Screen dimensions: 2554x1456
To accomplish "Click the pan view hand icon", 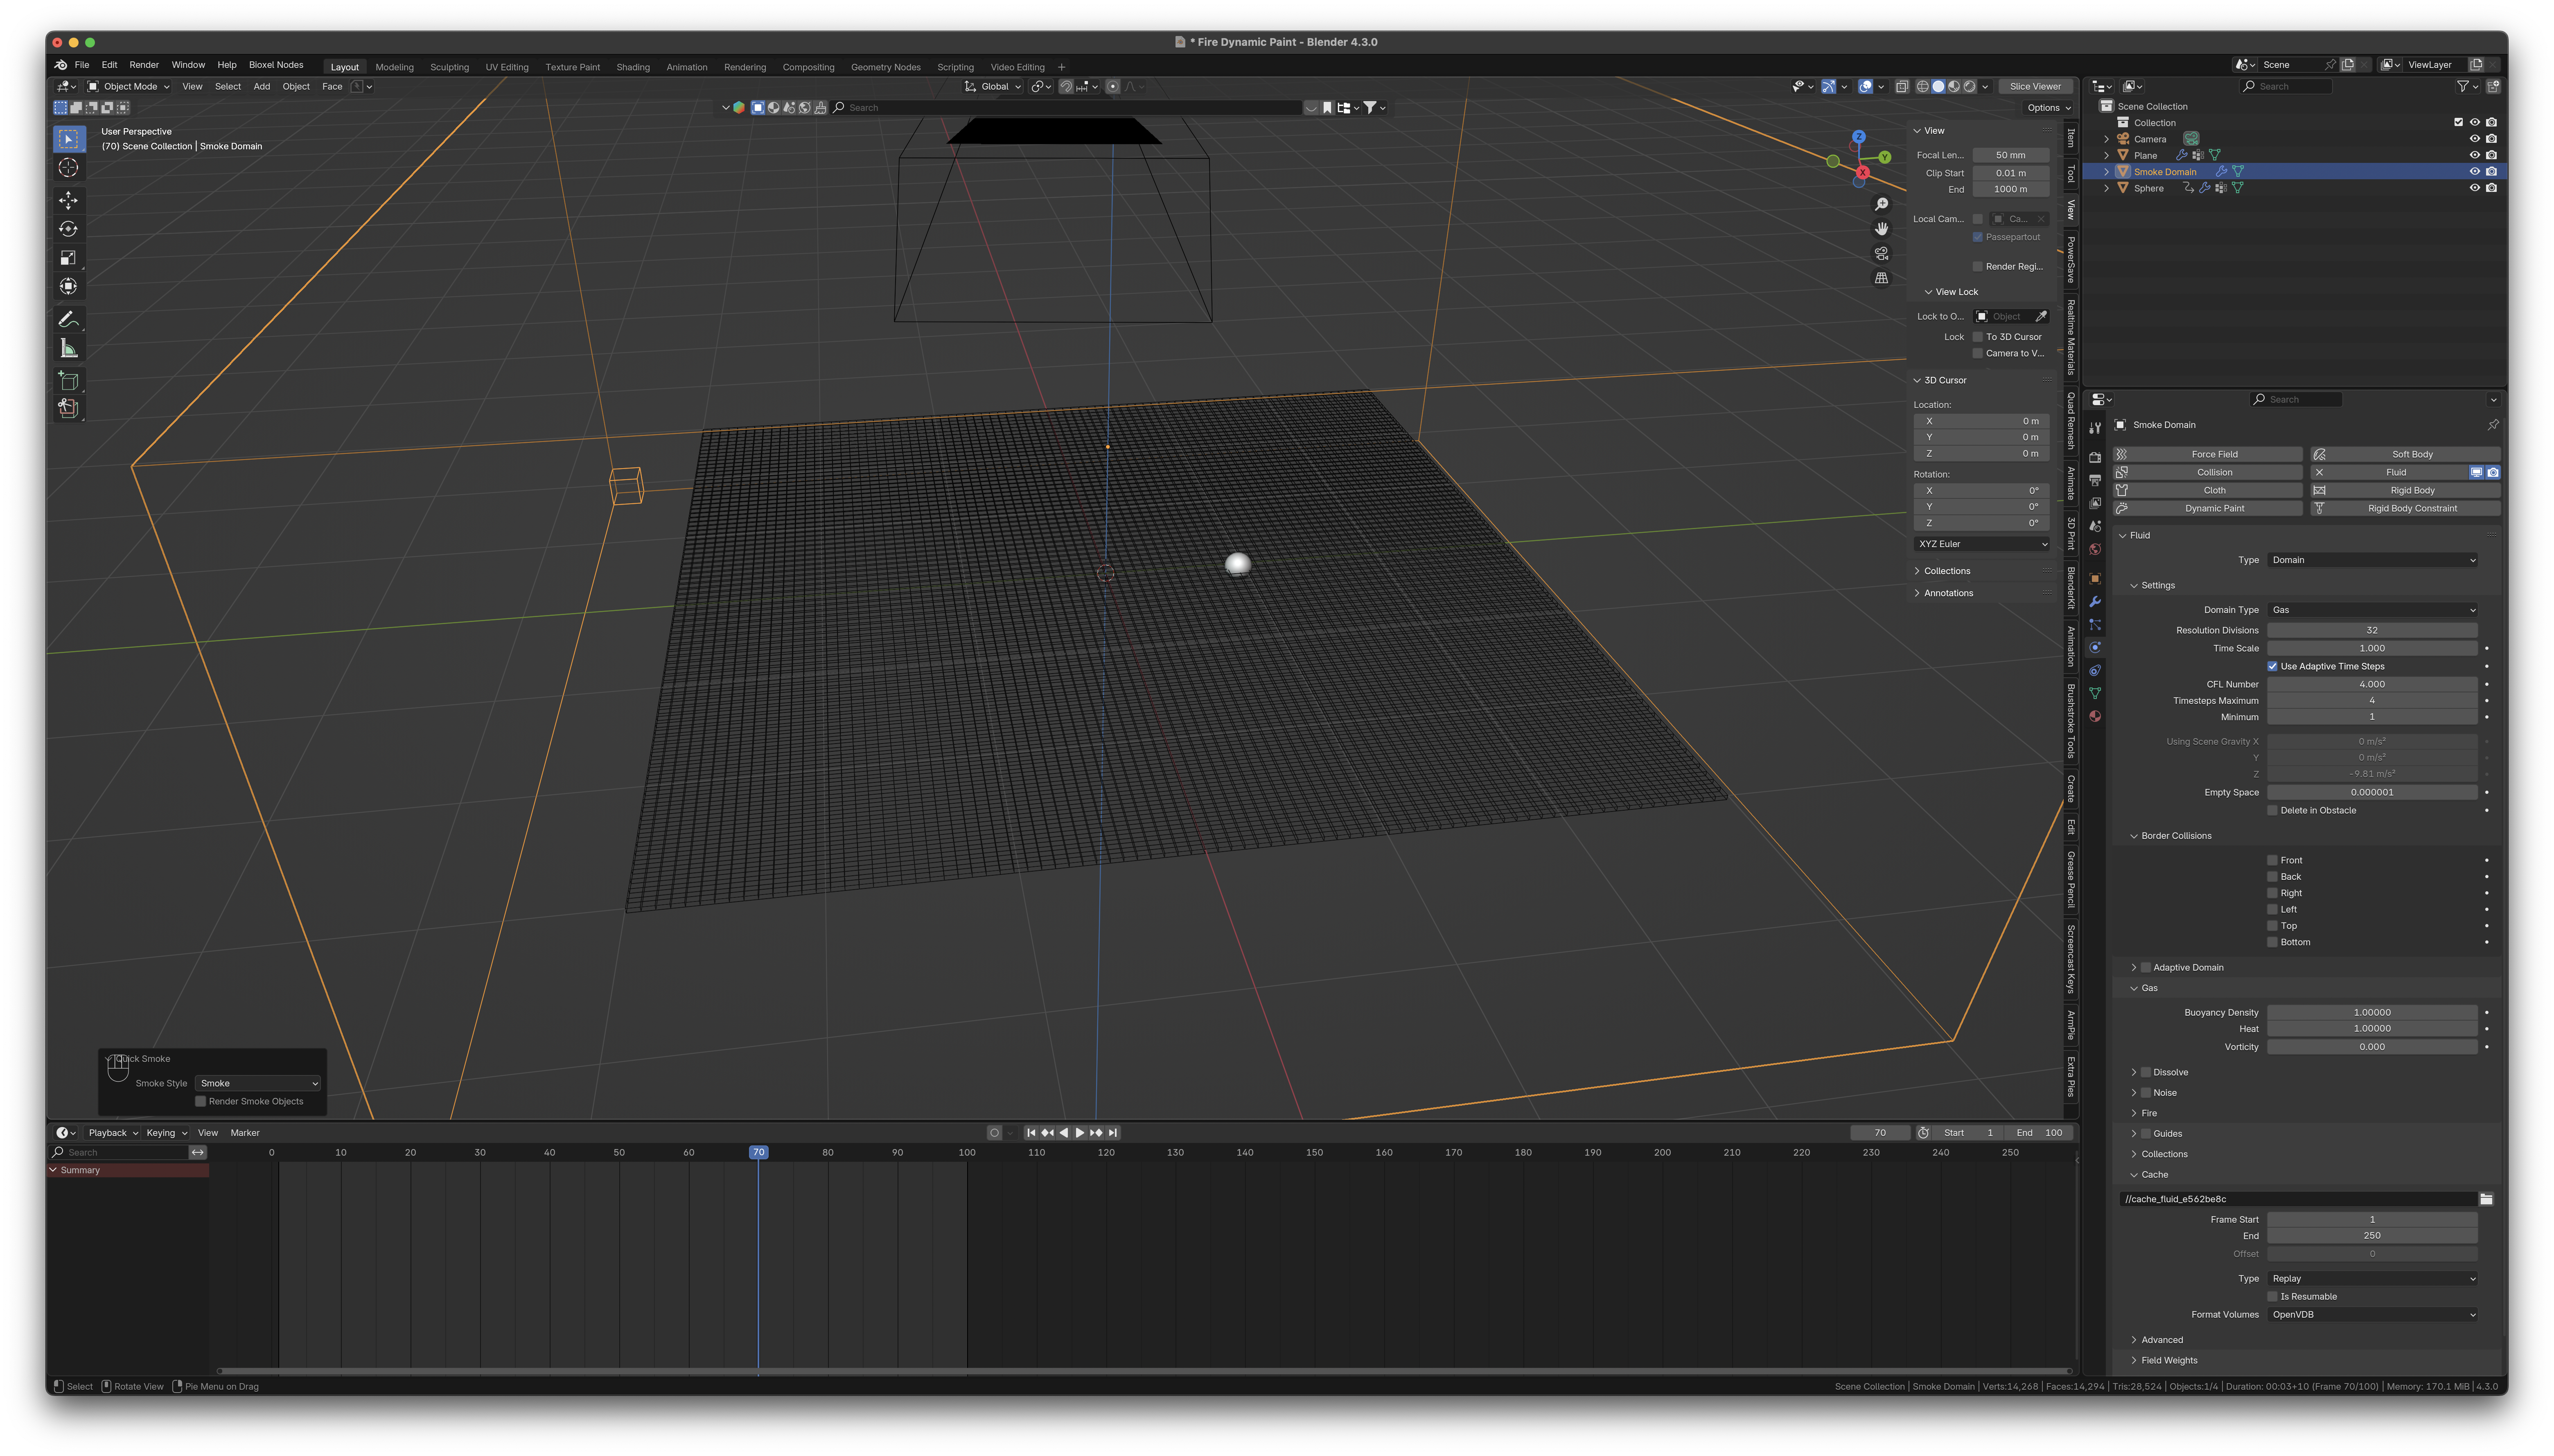I will pyautogui.click(x=1881, y=229).
